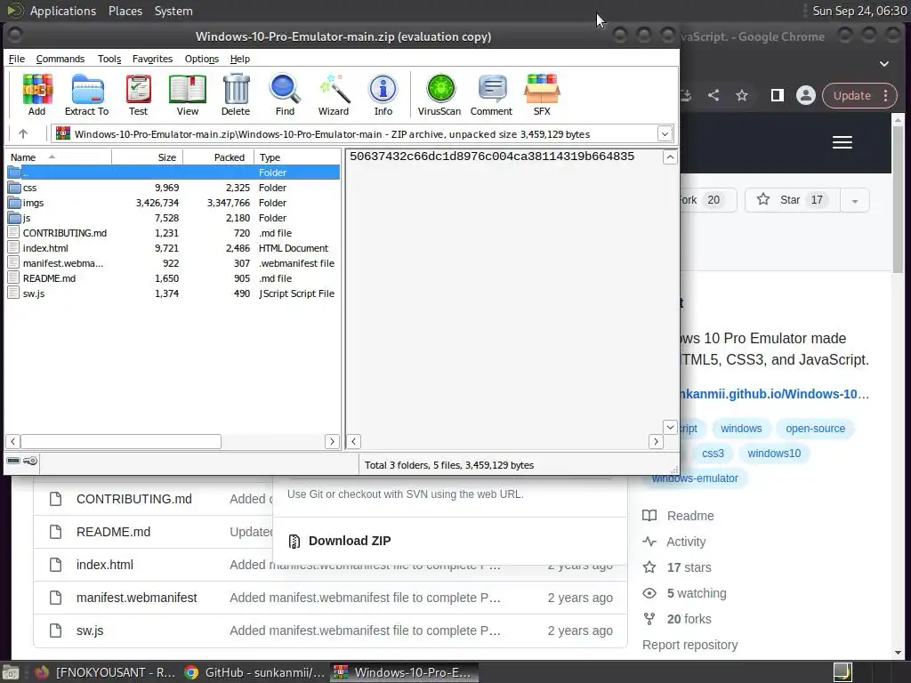Open the Applications menu in top panel

(63, 11)
